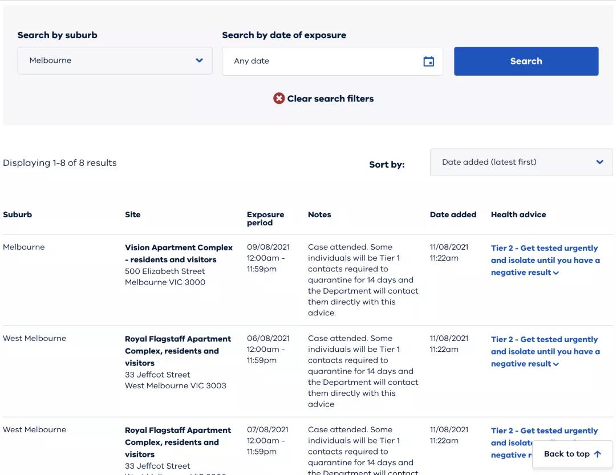Expand Tier 2 advice for 06/08/2021 Royal Flagstaff
Image resolution: width=616 pixels, height=475 pixels.
[x=545, y=351]
